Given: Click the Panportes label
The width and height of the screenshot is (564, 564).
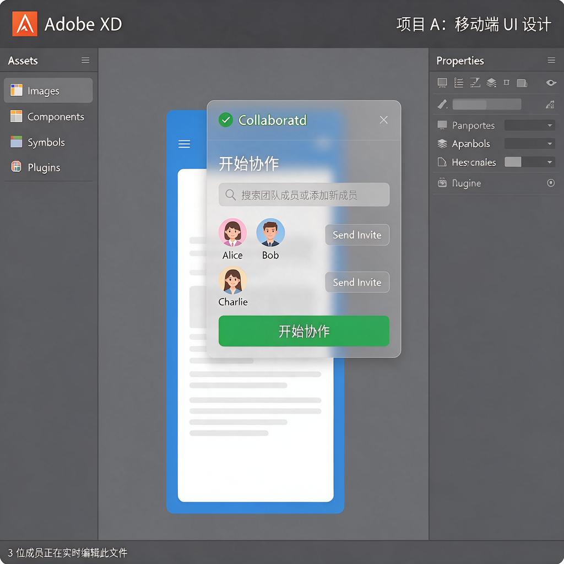Looking at the screenshot, I should 473,126.
